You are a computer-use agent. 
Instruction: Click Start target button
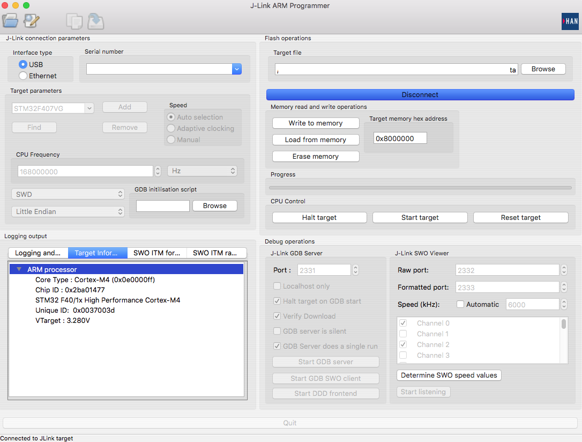420,217
